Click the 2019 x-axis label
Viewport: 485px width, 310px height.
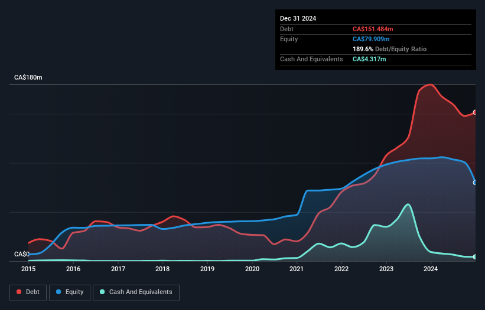[207, 269]
